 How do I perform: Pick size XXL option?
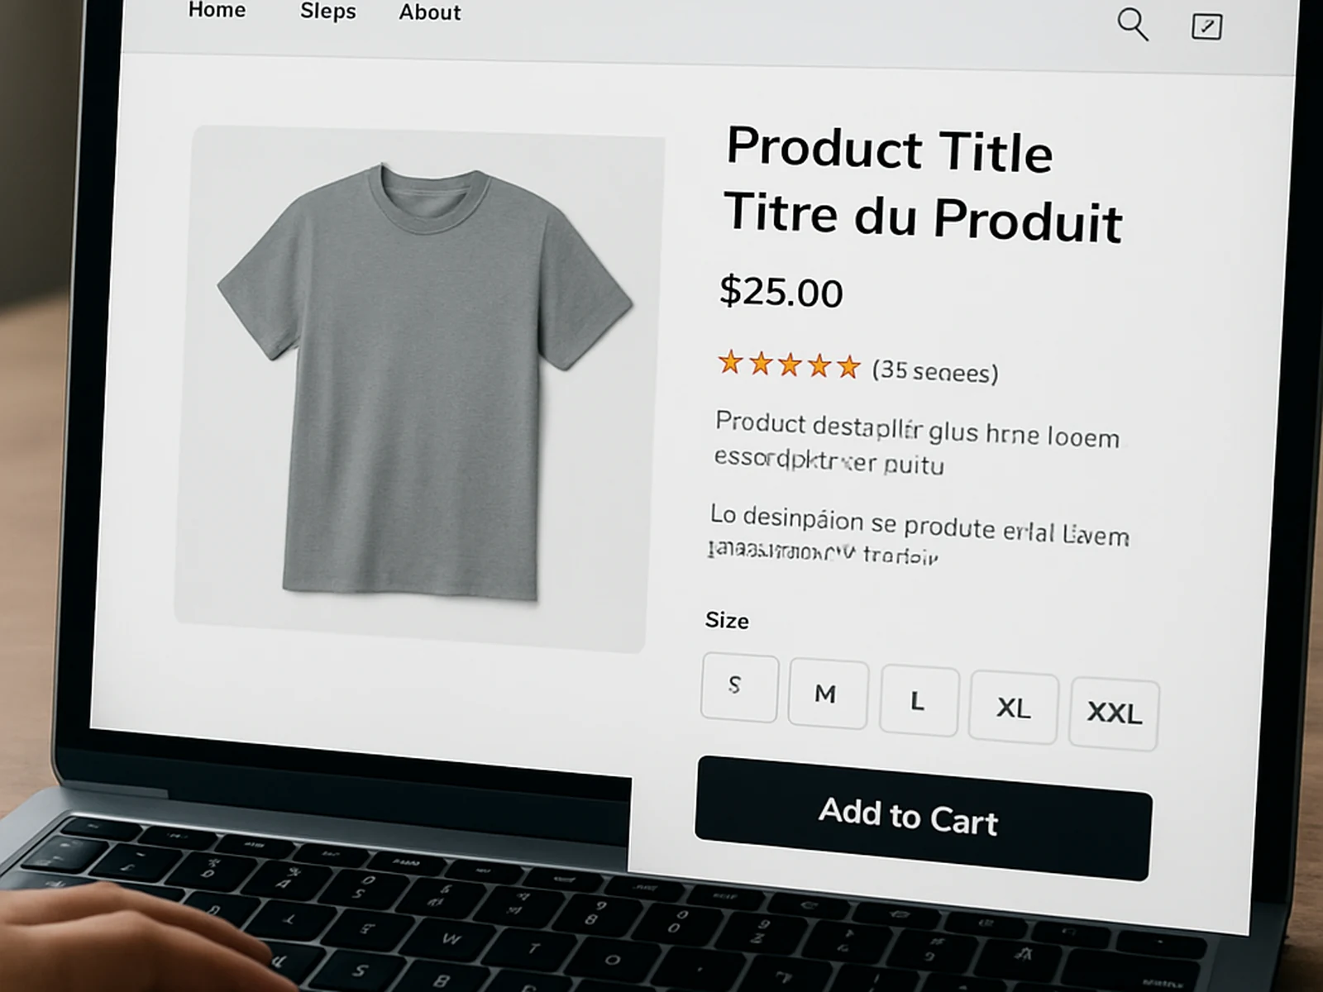pos(1114,713)
